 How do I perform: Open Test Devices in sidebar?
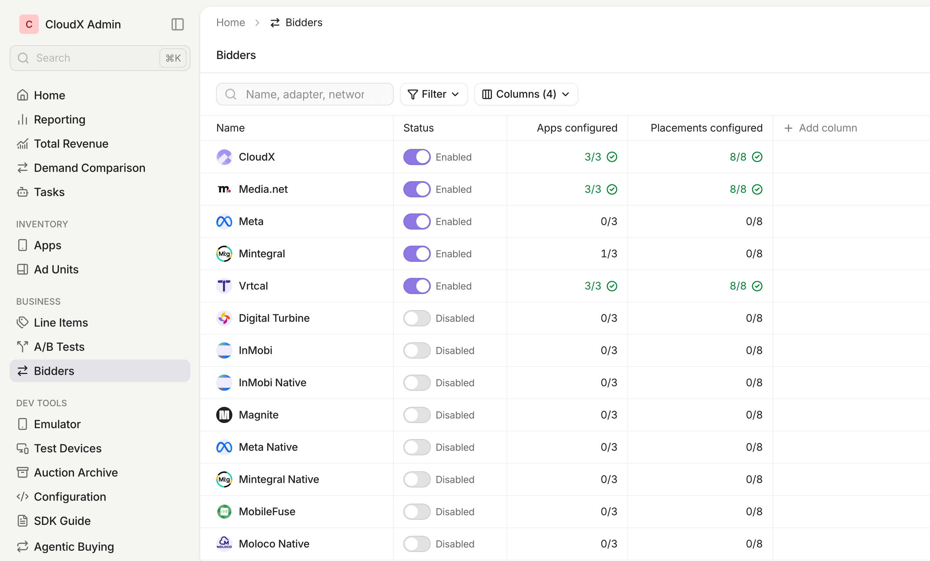100,448
